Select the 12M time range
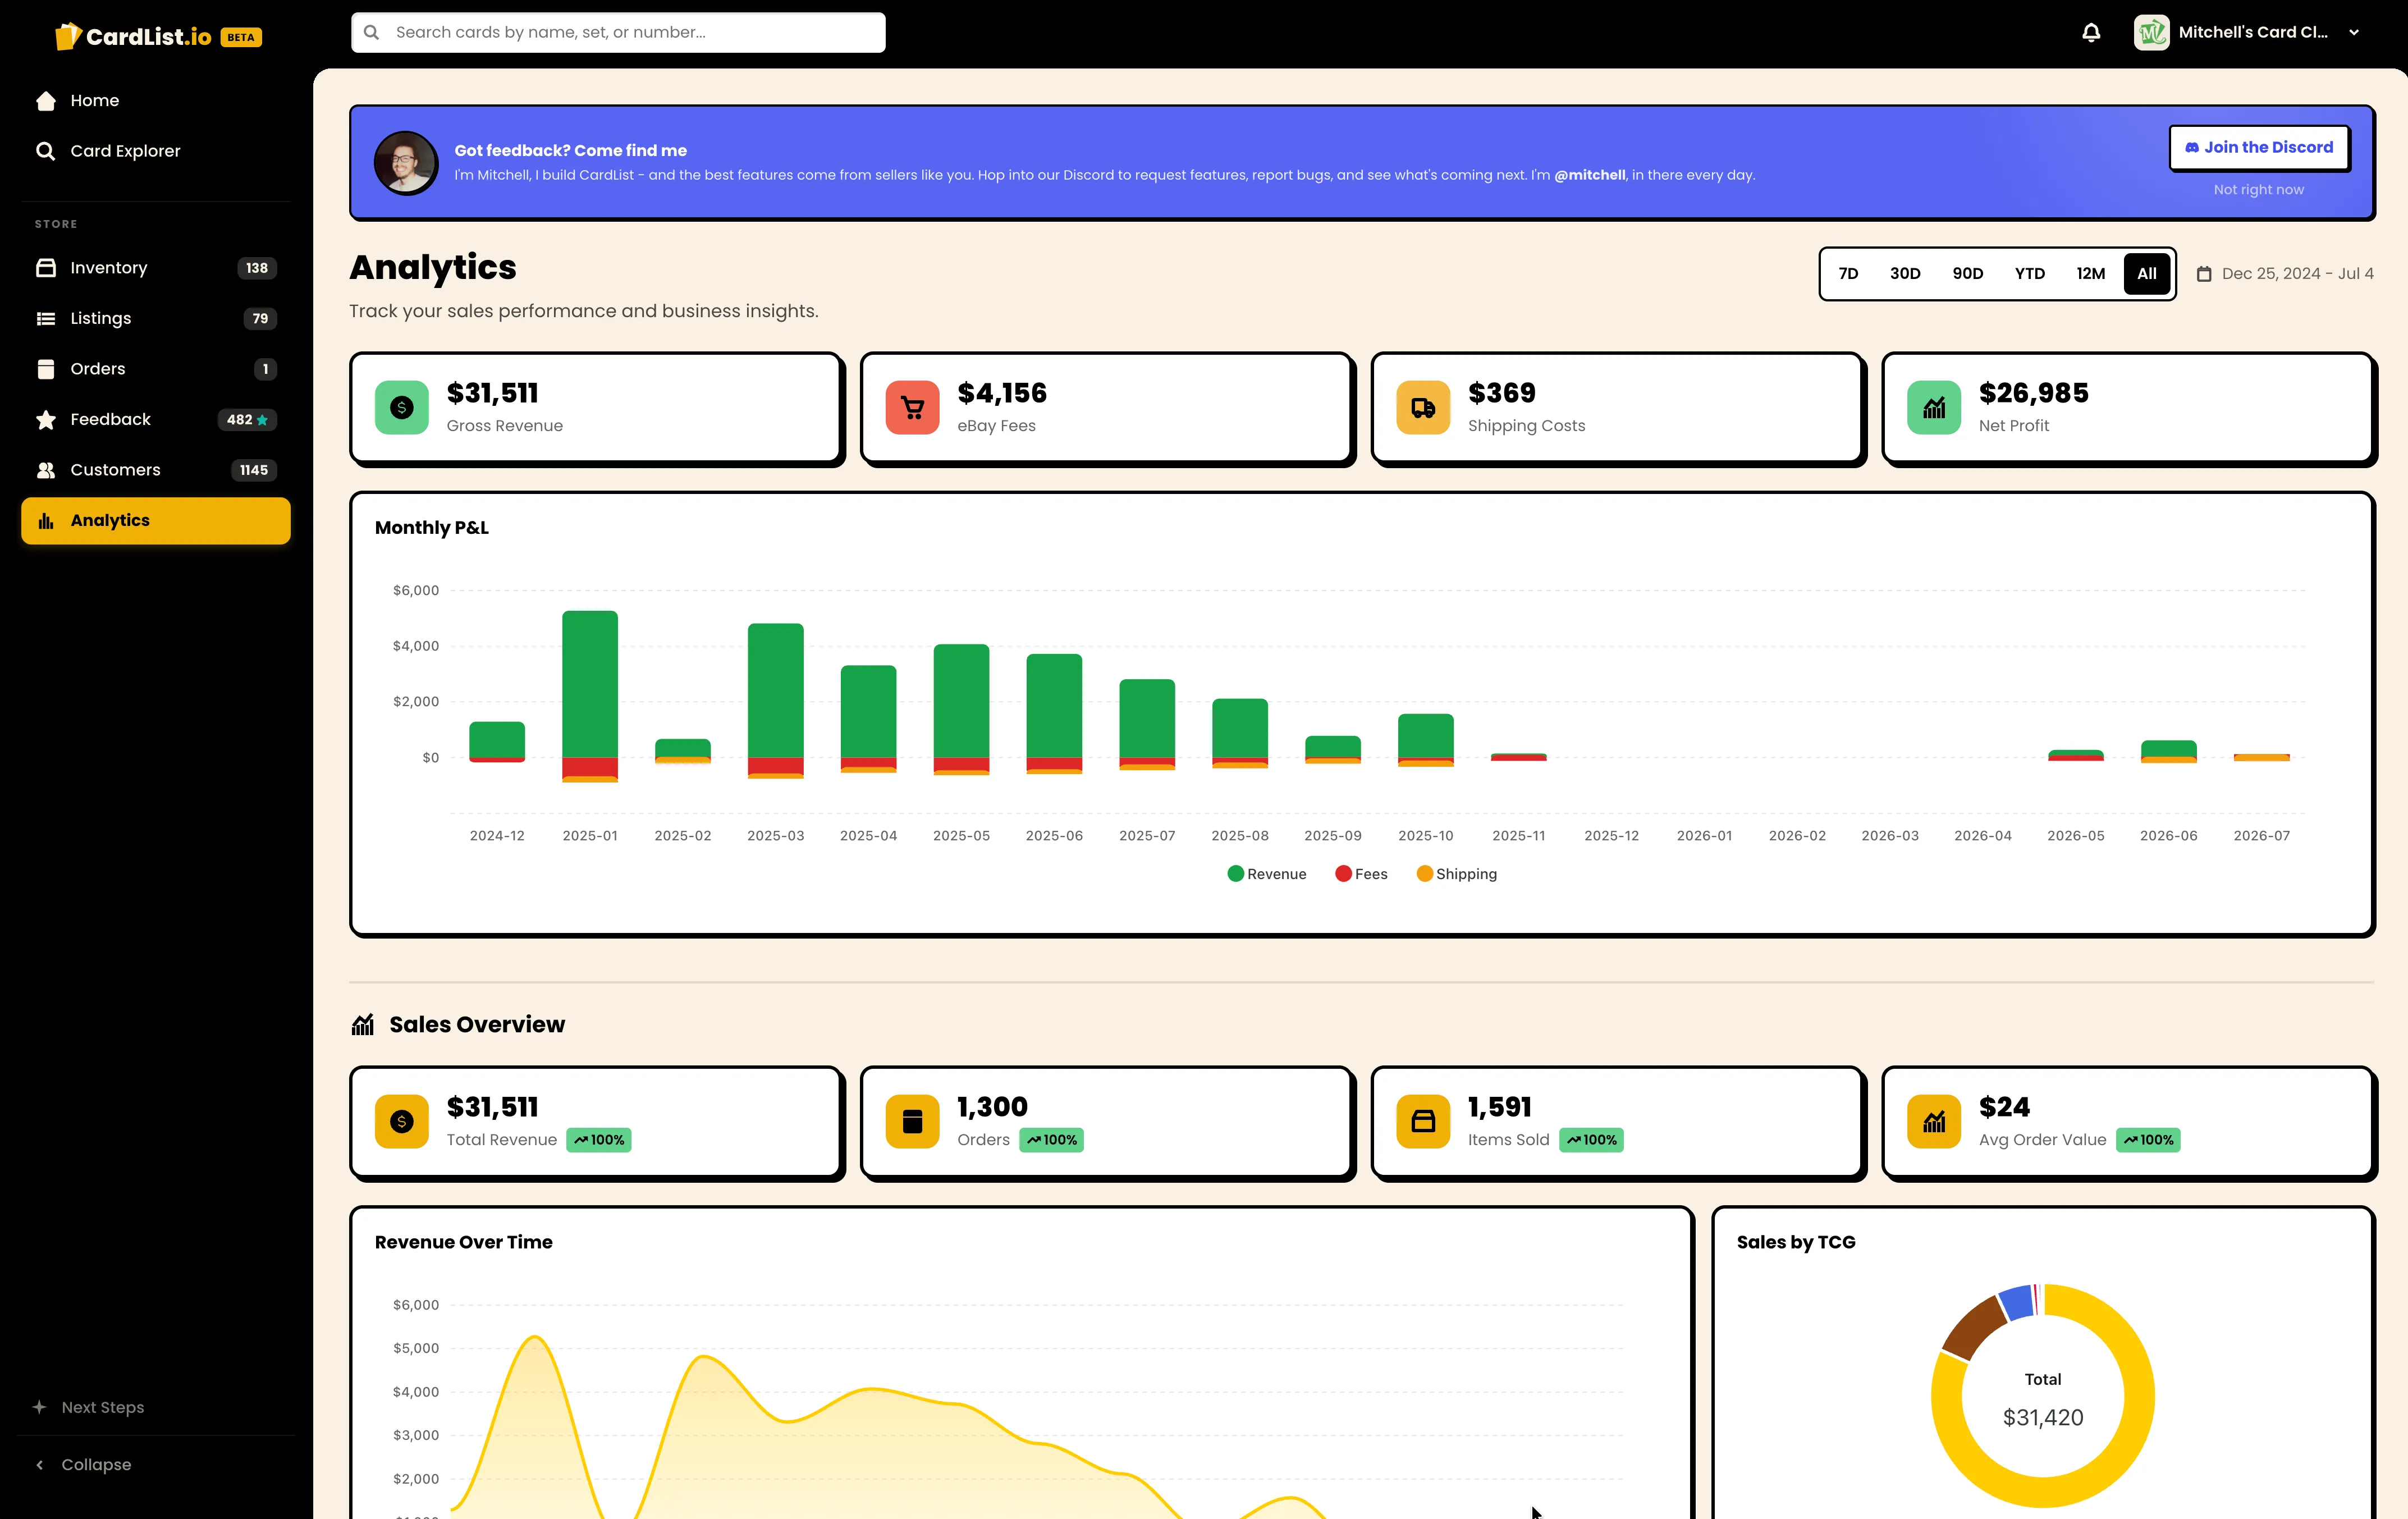Viewport: 2408px width, 1519px height. click(x=2090, y=274)
